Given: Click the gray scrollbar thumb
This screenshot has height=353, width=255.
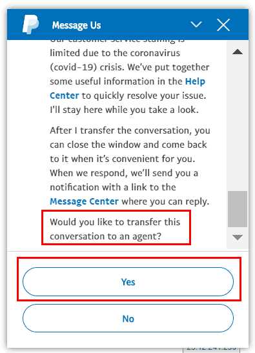Looking at the screenshot, I should (x=238, y=209).
